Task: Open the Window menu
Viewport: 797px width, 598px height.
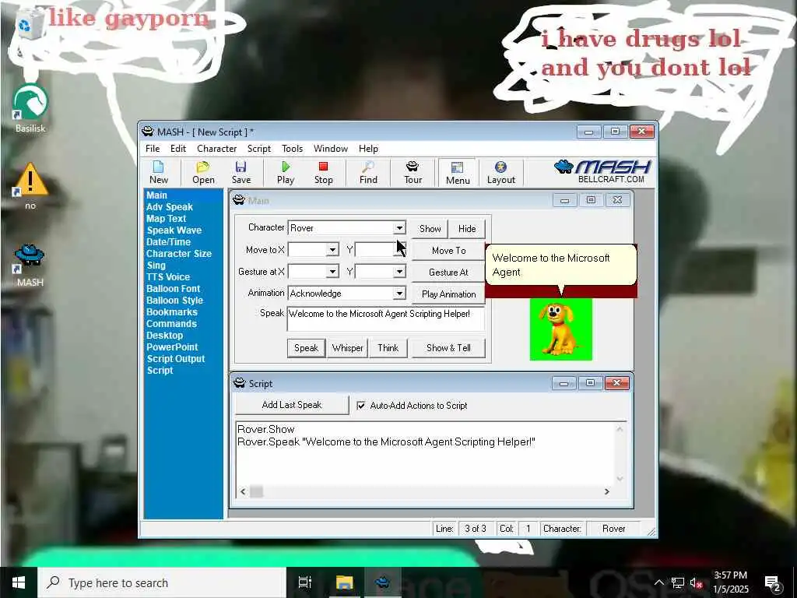Action: click(330, 149)
